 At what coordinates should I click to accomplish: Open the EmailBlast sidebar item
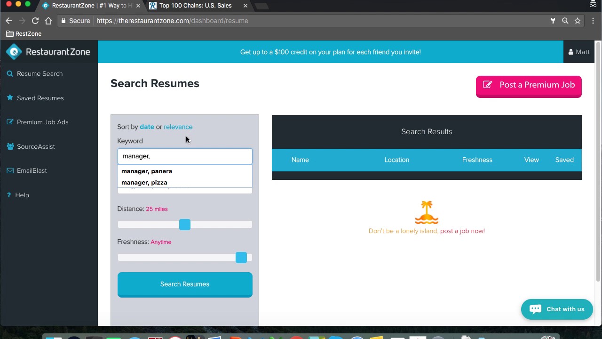pyautogui.click(x=32, y=170)
